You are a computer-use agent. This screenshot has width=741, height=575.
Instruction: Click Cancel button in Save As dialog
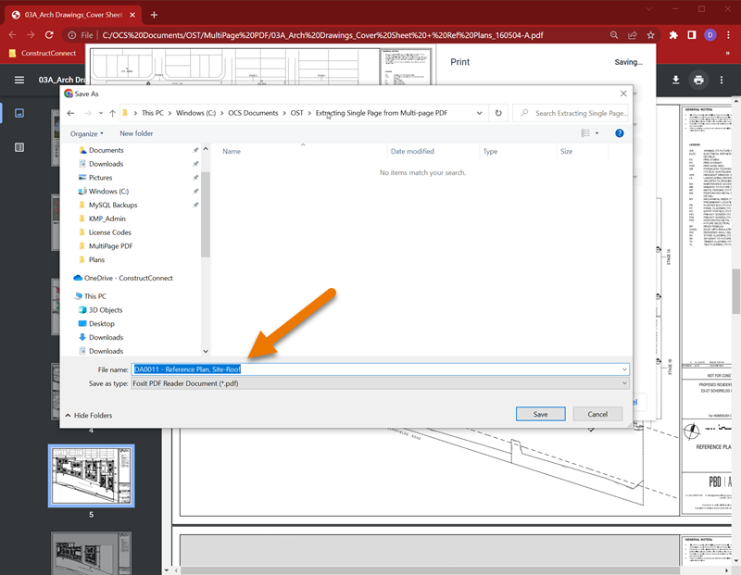coord(597,414)
